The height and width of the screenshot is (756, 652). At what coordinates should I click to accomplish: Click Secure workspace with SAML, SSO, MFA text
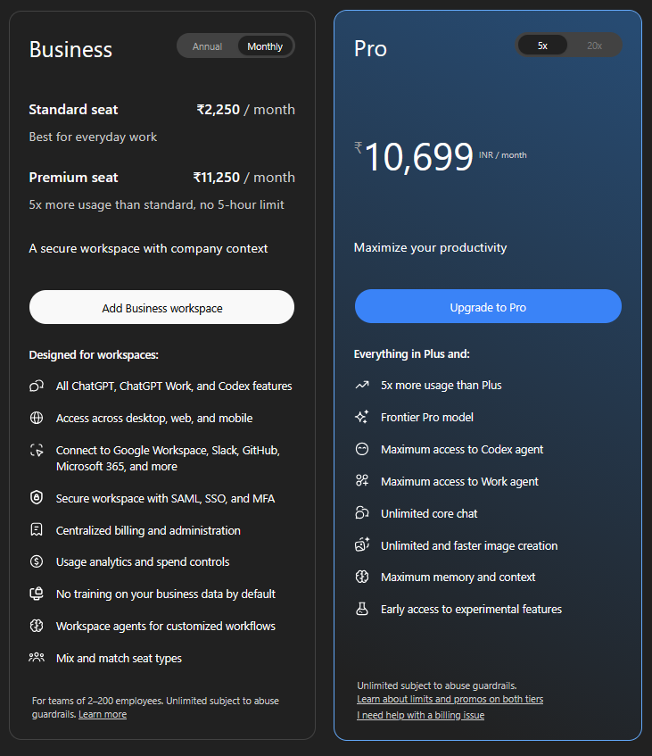click(165, 499)
